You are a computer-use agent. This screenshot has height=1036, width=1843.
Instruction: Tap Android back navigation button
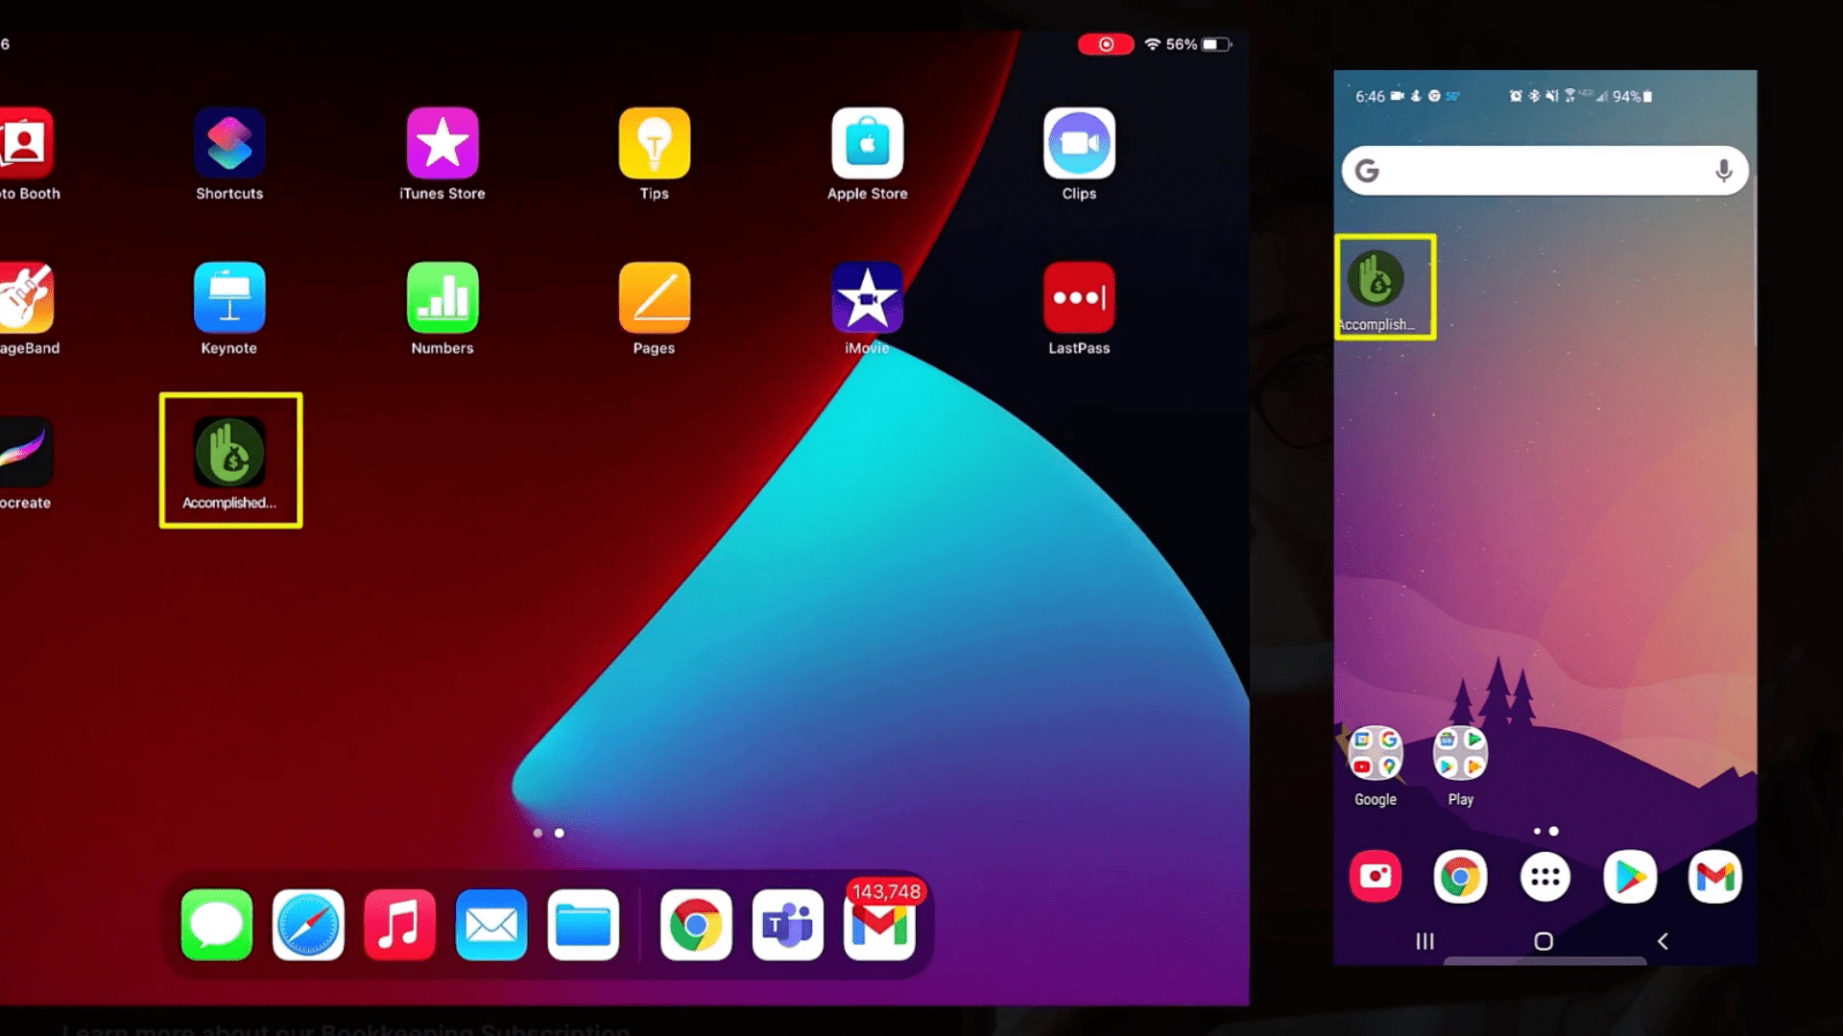(1663, 941)
